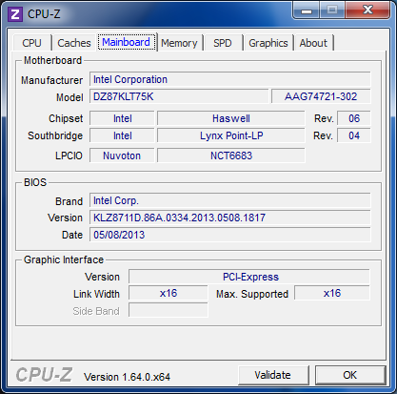Image resolution: width=397 pixels, height=394 pixels.
Task: Click the southbridge revision value 04
Action: click(x=354, y=135)
